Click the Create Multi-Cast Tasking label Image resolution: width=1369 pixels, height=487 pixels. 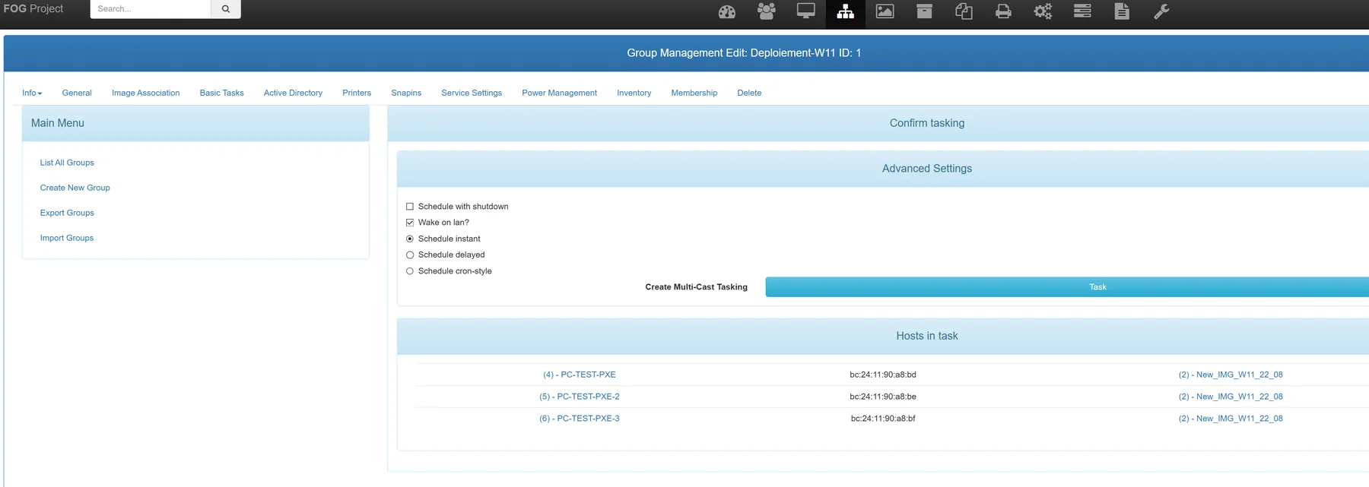coord(696,287)
